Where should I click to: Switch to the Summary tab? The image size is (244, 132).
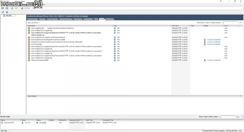pos(42,19)
